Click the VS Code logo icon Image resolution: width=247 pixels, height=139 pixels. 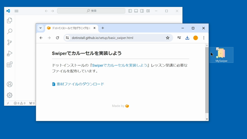click(8, 11)
